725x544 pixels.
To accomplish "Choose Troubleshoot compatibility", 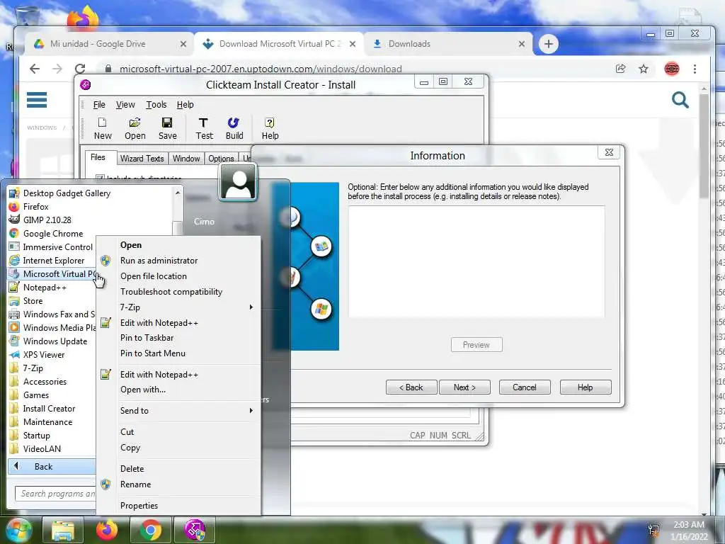I will 178,292.
